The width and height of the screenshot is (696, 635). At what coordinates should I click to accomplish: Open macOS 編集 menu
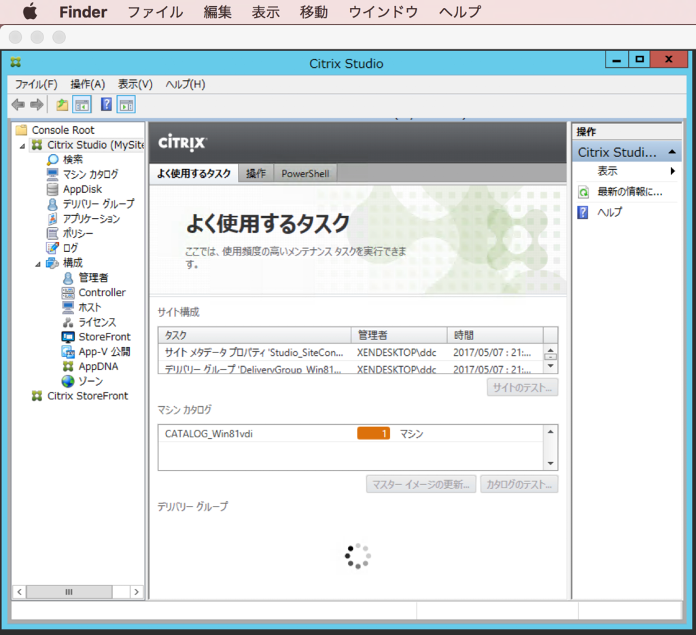pyautogui.click(x=217, y=12)
